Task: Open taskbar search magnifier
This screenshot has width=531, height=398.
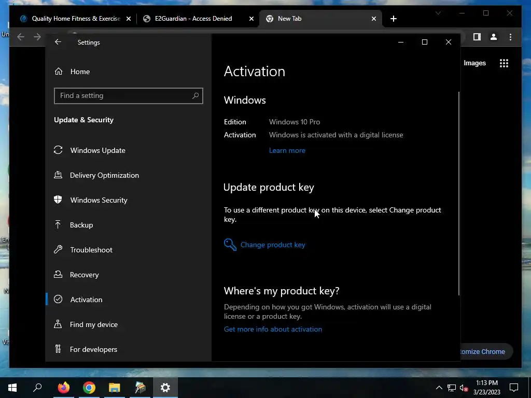Action: [x=37, y=388]
